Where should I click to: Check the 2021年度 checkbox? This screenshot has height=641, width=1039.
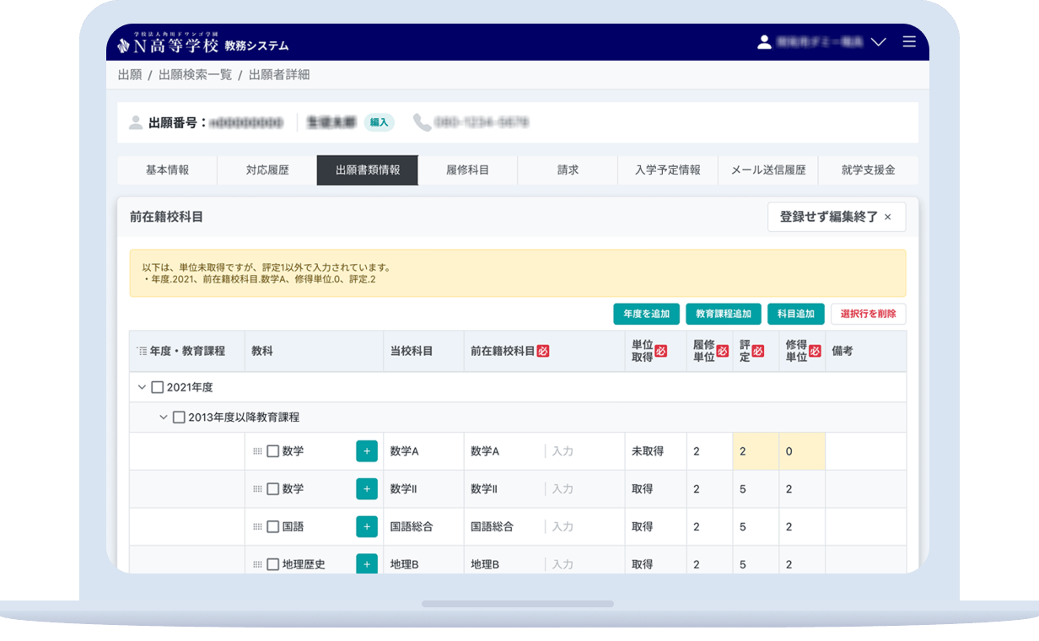pos(159,387)
